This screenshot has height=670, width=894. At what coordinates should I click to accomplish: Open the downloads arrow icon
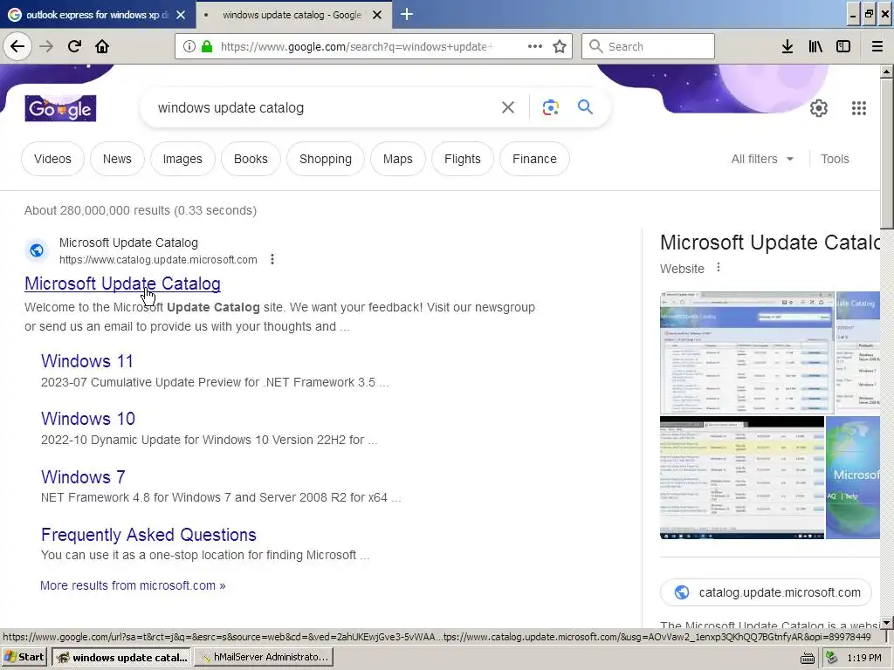[787, 46]
